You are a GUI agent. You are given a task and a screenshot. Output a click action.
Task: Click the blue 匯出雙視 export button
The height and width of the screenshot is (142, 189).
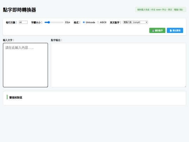click(x=175, y=31)
